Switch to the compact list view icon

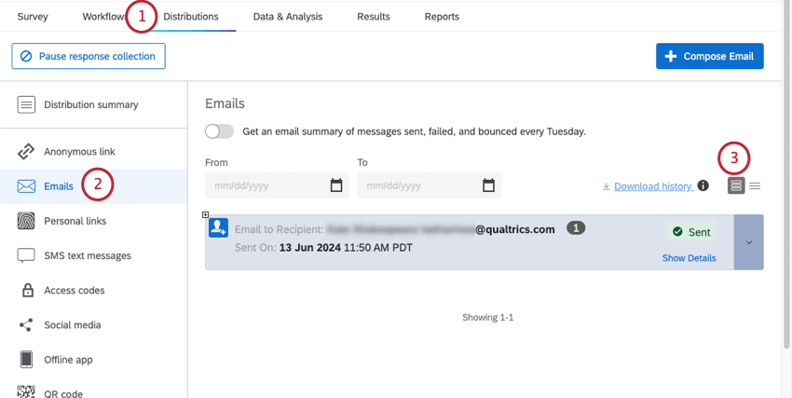pyautogui.click(x=755, y=185)
